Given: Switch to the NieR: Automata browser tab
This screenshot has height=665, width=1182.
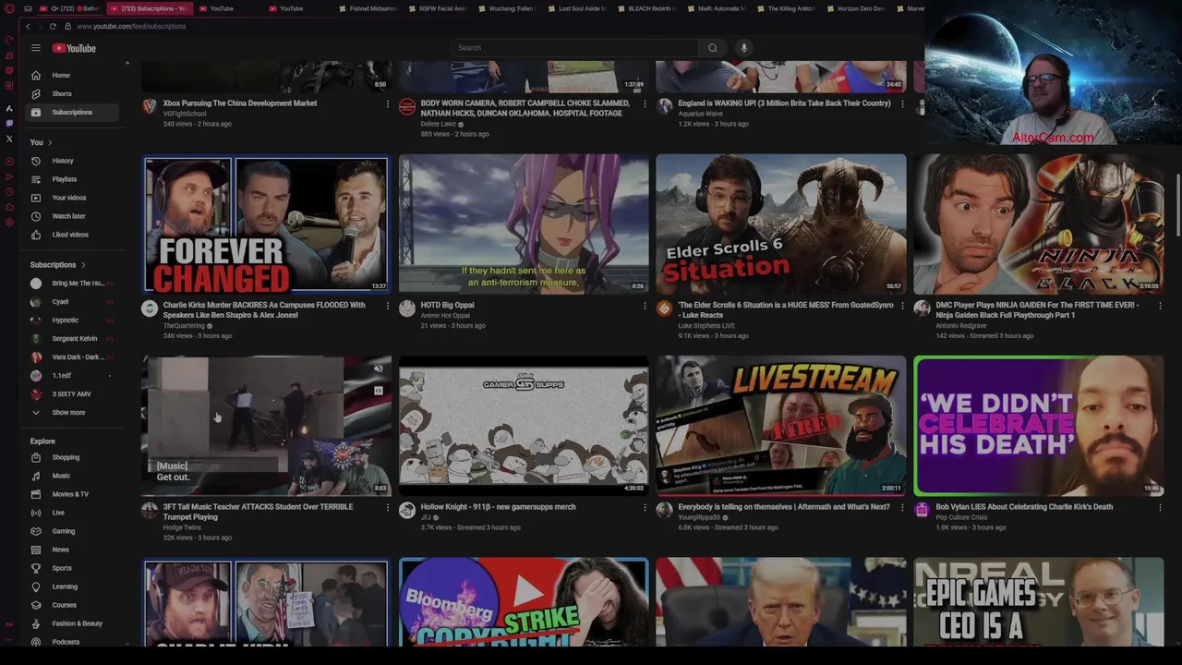Looking at the screenshot, I should (x=716, y=8).
